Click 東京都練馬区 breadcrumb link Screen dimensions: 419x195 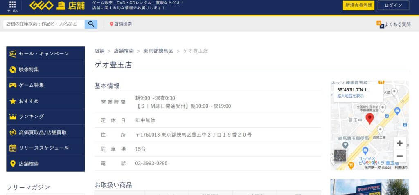click(158, 51)
